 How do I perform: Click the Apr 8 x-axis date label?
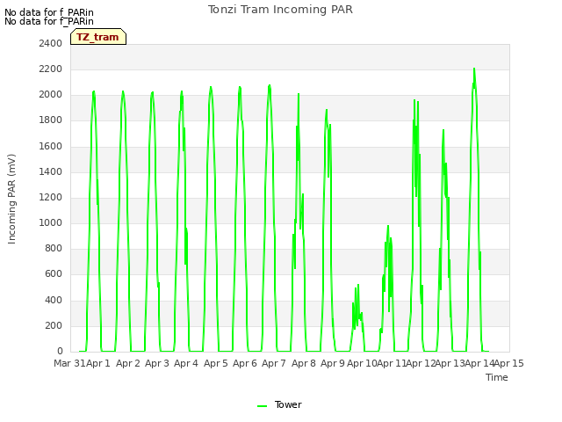(304, 363)
